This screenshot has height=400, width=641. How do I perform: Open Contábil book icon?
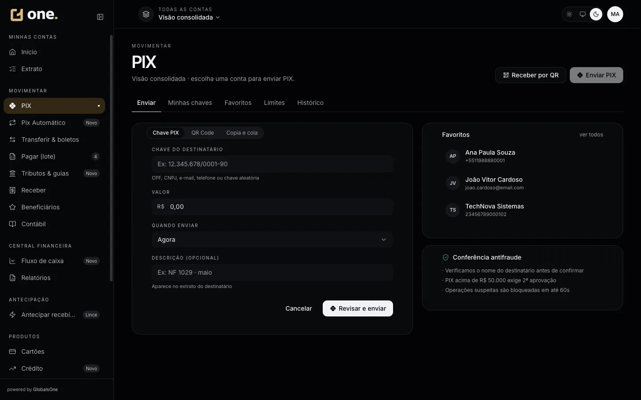click(12, 224)
